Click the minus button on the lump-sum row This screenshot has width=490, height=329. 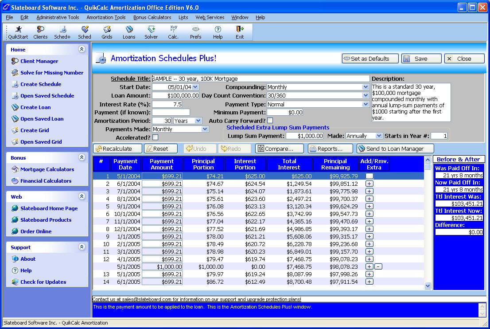[x=378, y=267]
